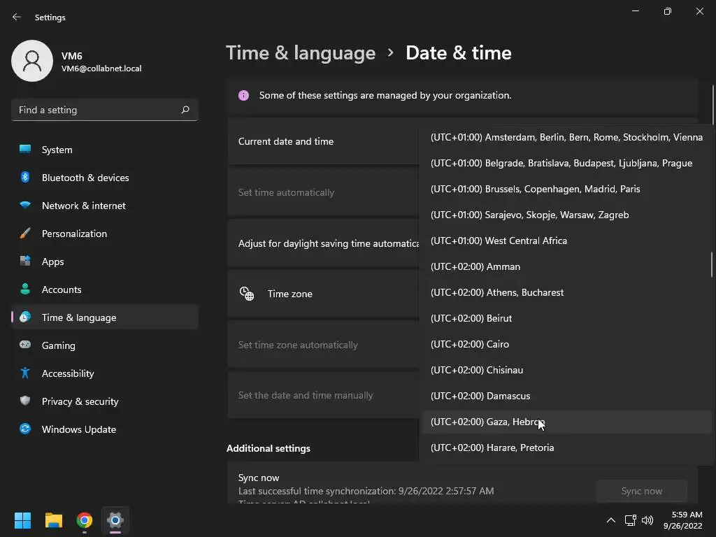Go to the Accounts settings page

(x=62, y=289)
